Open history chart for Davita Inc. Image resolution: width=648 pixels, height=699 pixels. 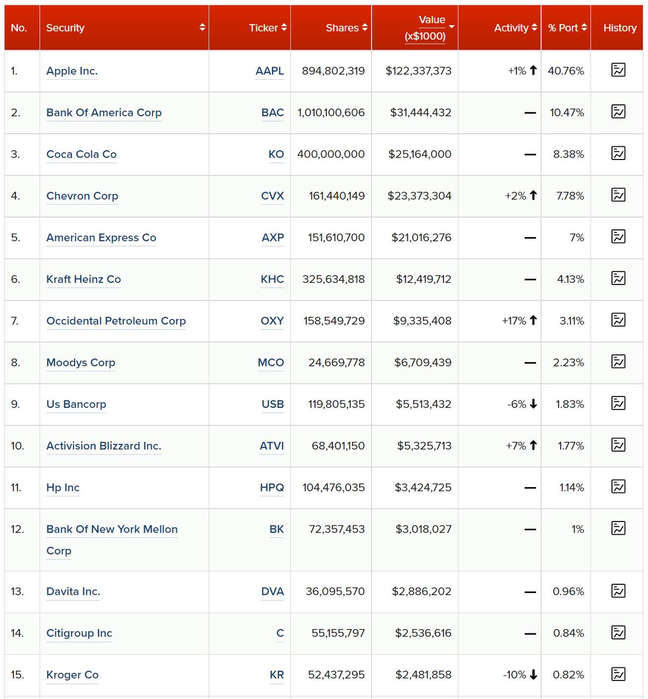(x=618, y=591)
